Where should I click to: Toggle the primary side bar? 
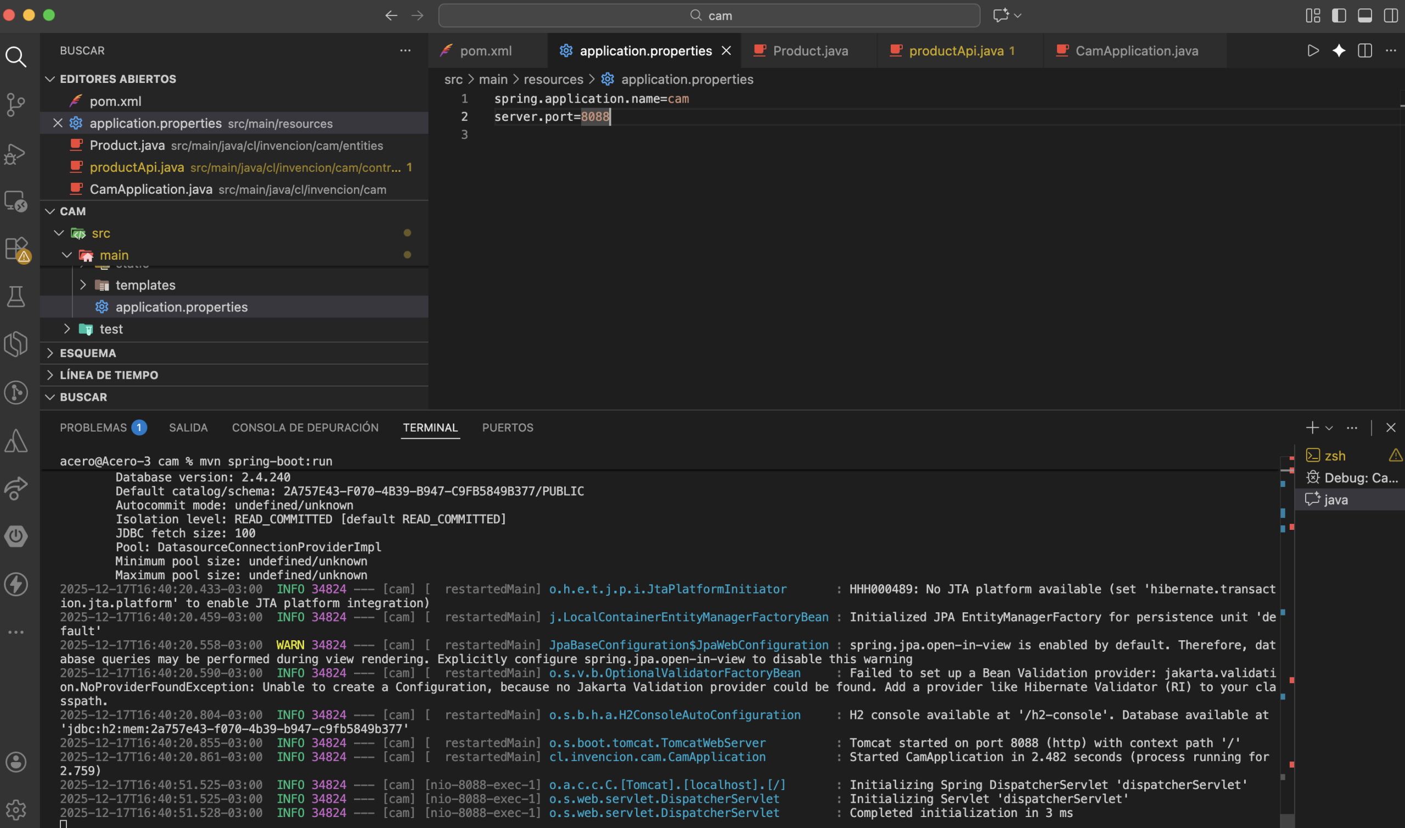click(x=1339, y=15)
